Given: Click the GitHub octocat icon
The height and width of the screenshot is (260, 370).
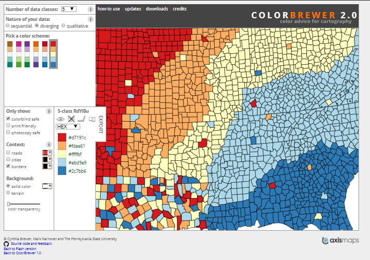Looking at the screenshot, I should click(x=6, y=244).
